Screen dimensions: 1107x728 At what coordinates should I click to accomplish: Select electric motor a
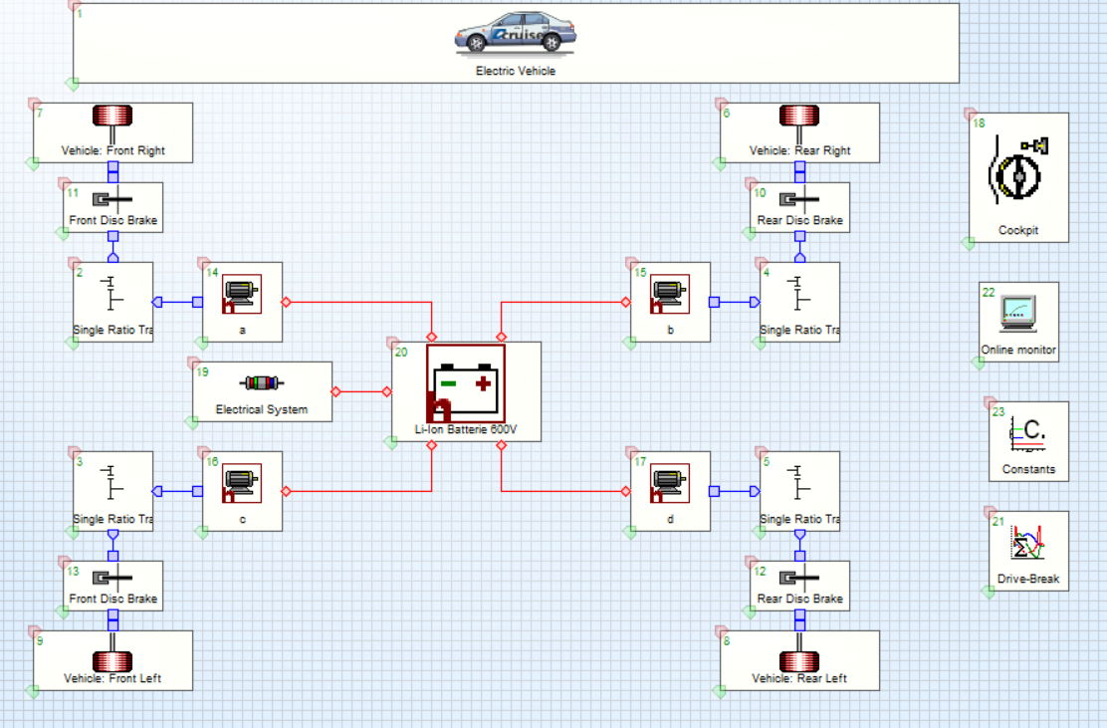pos(241,294)
